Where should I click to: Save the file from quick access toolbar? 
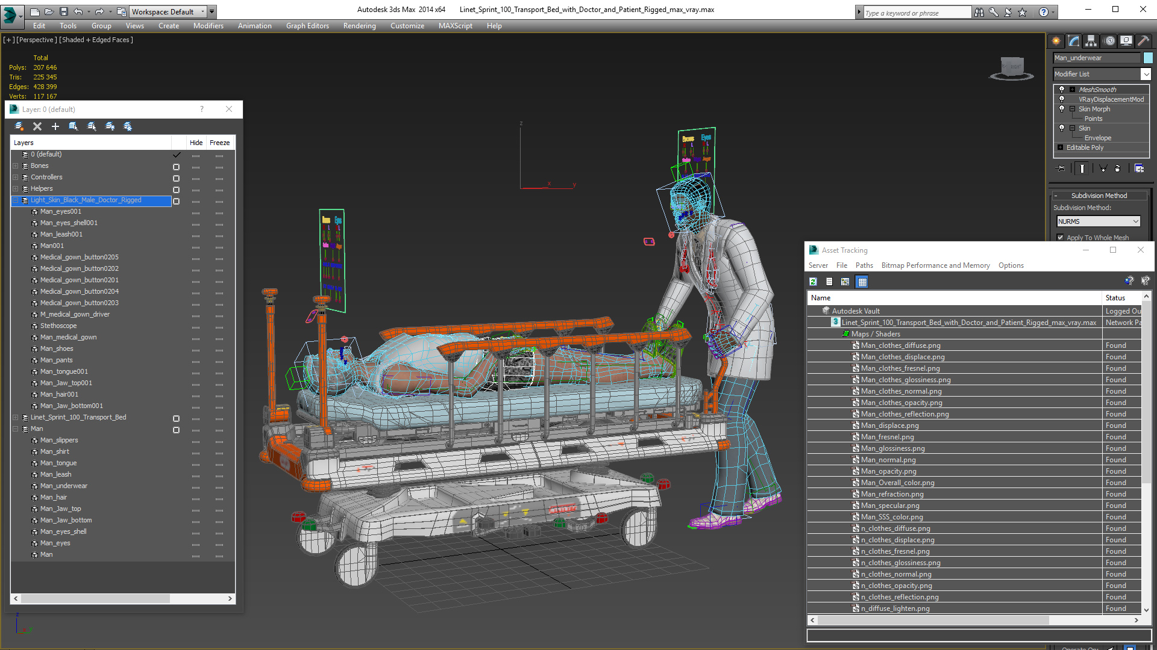tap(63, 11)
